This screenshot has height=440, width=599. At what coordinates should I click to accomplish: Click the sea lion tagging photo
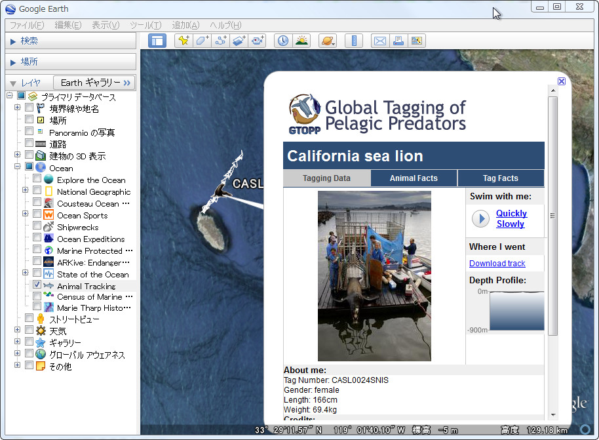(x=374, y=276)
